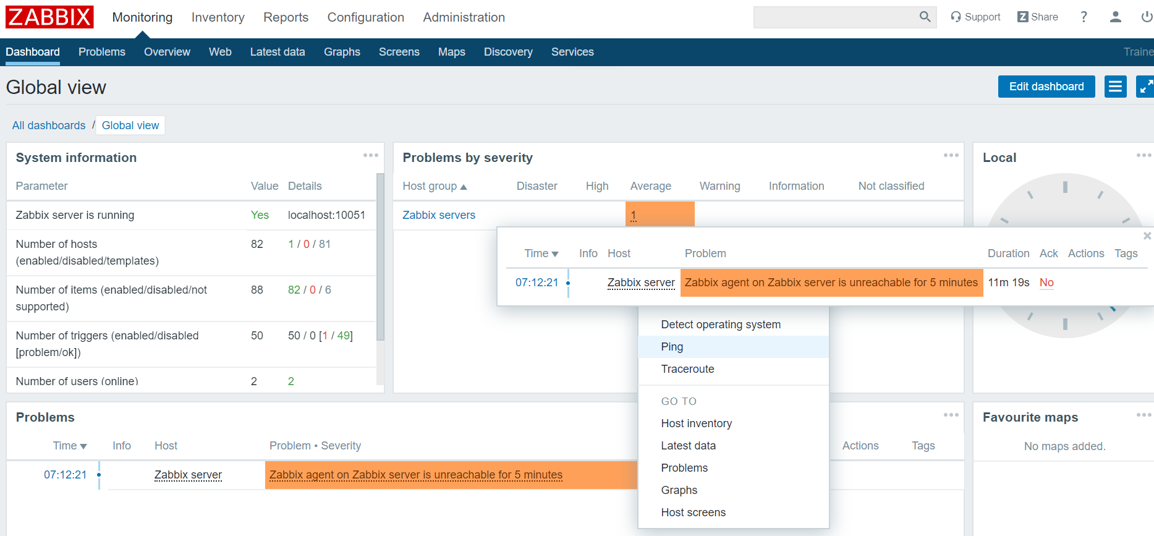The height and width of the screenshot is (536, 1154).
Task: Sort popup table by Time
Action: (x=541, y=253)
